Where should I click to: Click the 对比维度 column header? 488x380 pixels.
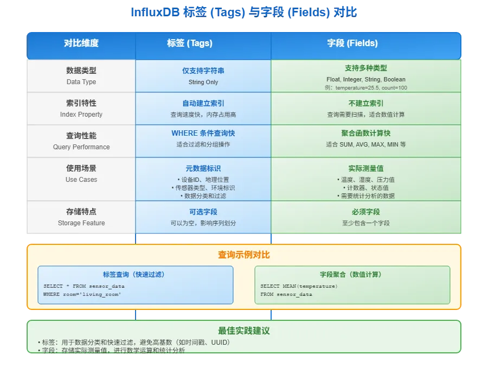click(x=81, y=44)
